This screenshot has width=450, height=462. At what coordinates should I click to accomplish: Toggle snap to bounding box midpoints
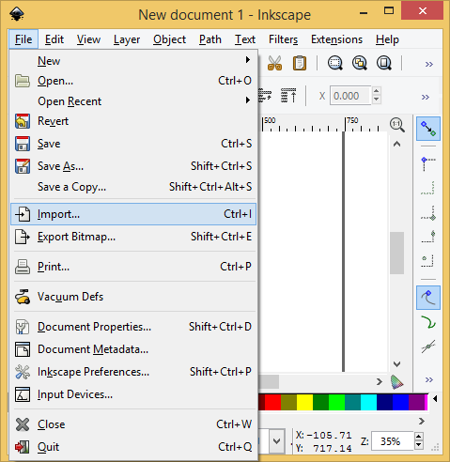point(428,237)
